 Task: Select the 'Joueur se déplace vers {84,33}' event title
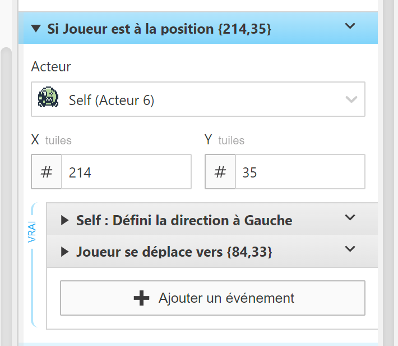(174, 252)
